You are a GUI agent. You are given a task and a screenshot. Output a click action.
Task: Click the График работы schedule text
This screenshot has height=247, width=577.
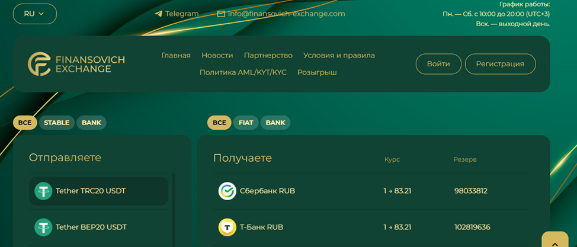point(496,14)
